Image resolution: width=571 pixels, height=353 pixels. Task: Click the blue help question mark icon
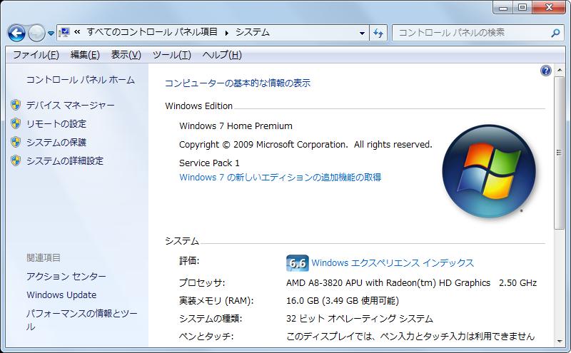pos(546,71)
